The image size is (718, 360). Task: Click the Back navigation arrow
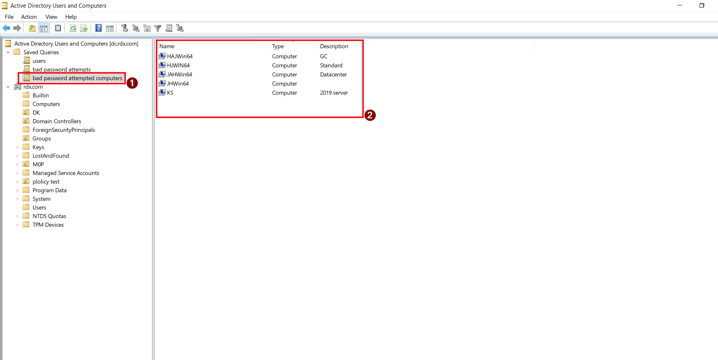(6, 28)
